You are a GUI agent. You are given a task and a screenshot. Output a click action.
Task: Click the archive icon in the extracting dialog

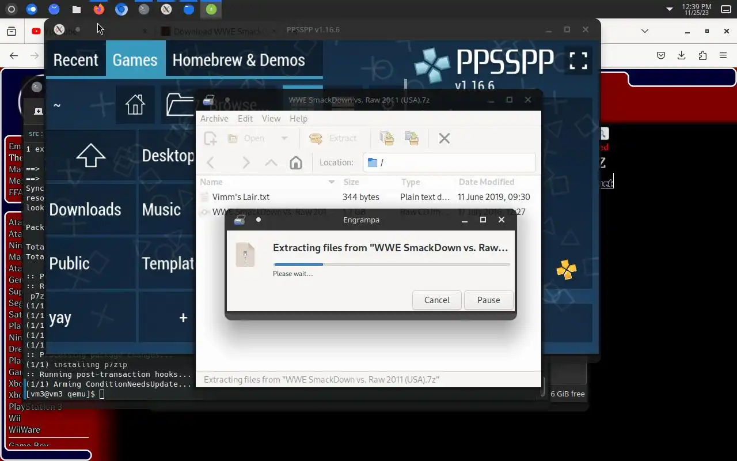[x=245, y=255]
